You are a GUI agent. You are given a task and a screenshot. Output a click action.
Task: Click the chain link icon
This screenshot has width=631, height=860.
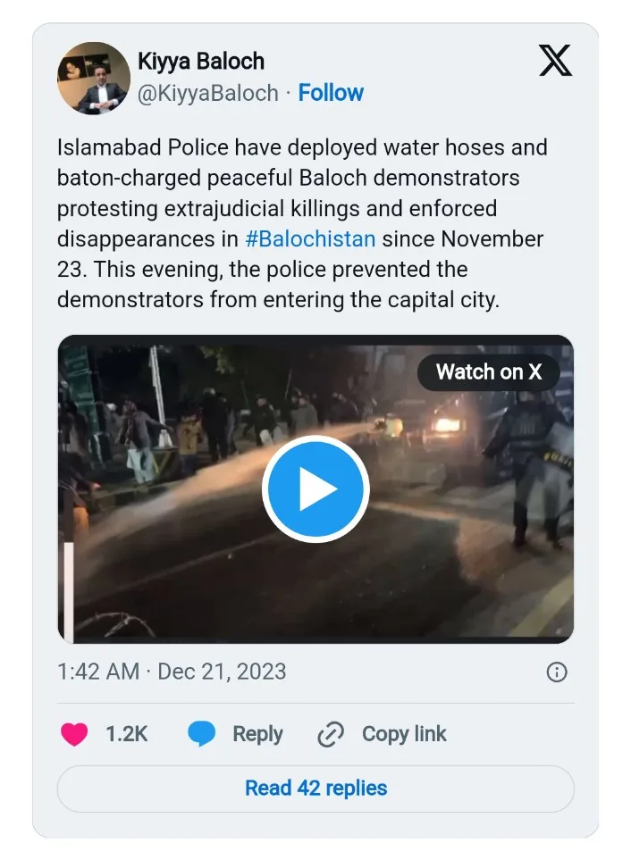point(331,734)
